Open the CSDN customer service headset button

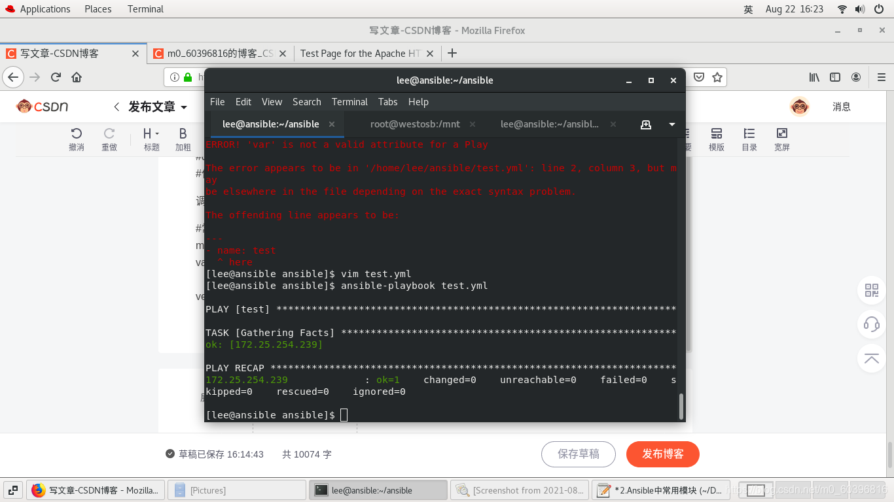point(872,324)
